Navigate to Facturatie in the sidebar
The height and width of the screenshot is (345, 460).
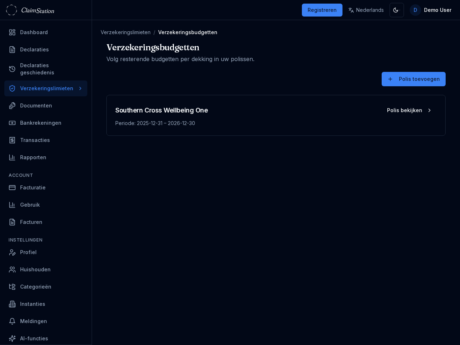coord(33,188)
